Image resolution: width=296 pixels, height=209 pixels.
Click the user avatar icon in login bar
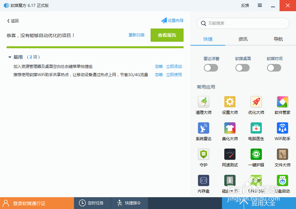[6, 203]
